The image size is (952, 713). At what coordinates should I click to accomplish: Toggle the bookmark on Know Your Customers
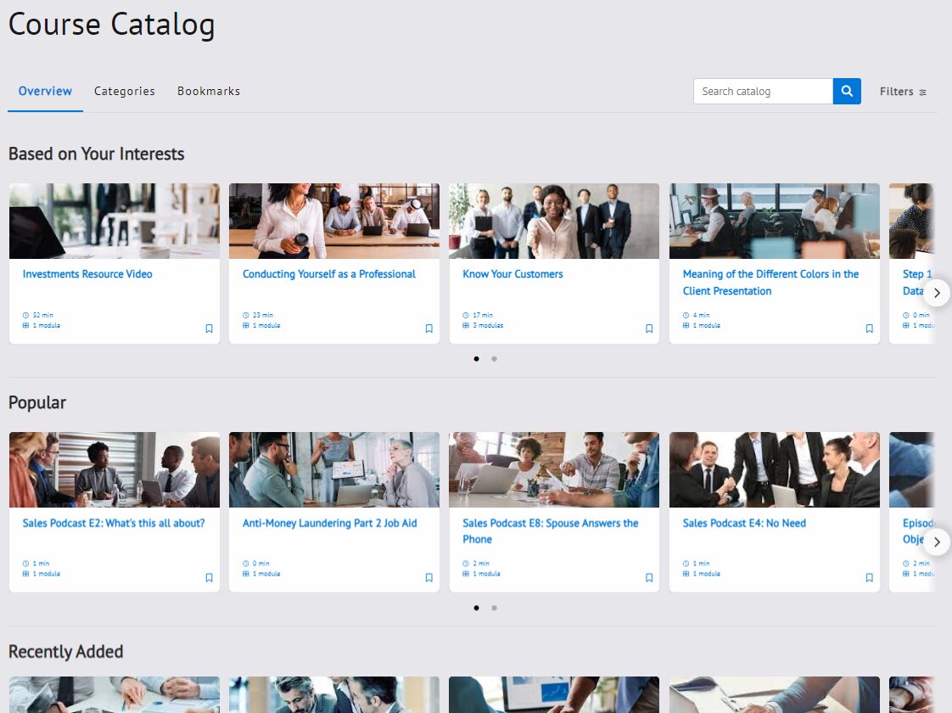click(x=648, y=328)
